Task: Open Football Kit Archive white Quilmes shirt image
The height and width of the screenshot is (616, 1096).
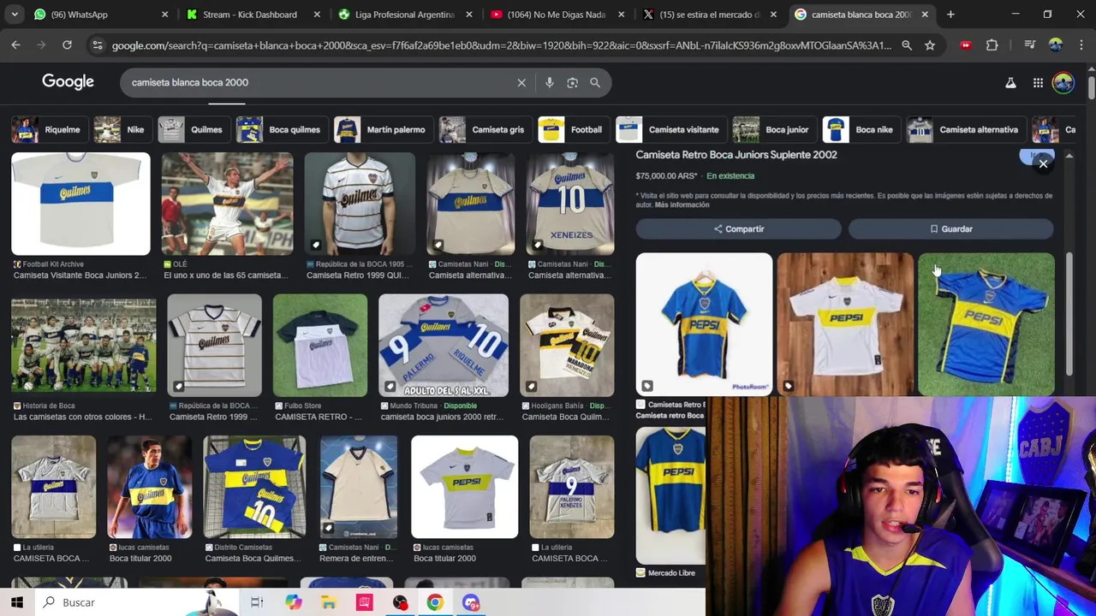Action: point(80,204)
